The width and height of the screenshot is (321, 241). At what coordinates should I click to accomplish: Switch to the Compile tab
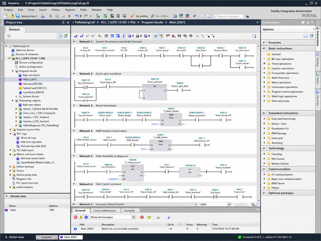pyautogui.click(x=129, y=211)
